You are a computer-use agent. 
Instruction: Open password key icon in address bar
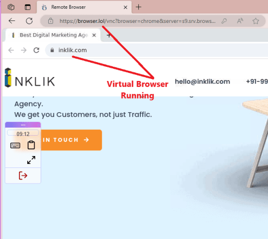pos(224,21)
